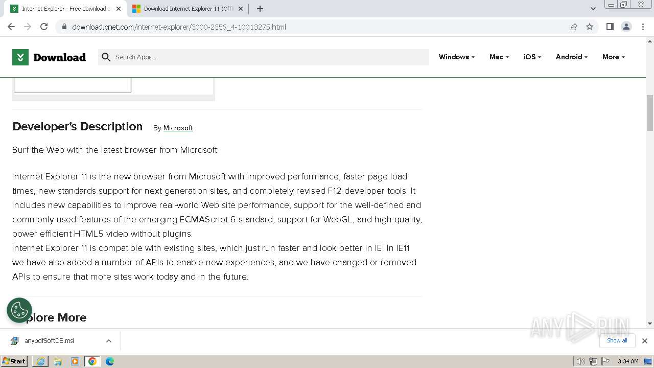
Task: Open the Android dropdown menu
Action: coord(571,57)
